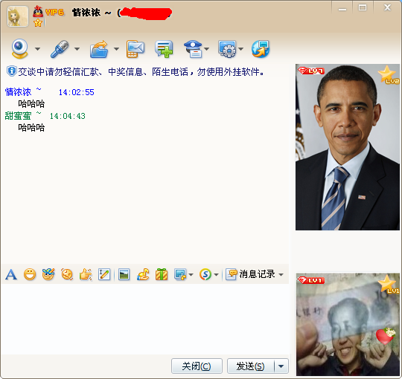The height and width of the screenshot is (379, 402).
Task: Create discussion group with green plus icon
Action: 164,49
